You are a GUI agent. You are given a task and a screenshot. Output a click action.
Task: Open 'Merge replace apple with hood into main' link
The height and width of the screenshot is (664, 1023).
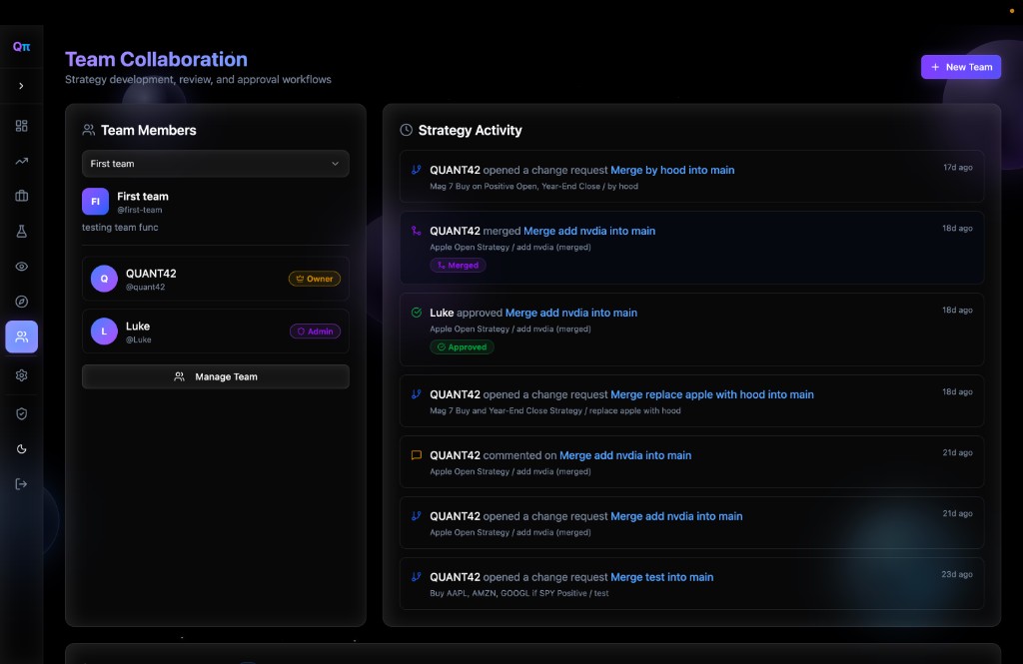(x=711, y=394)
